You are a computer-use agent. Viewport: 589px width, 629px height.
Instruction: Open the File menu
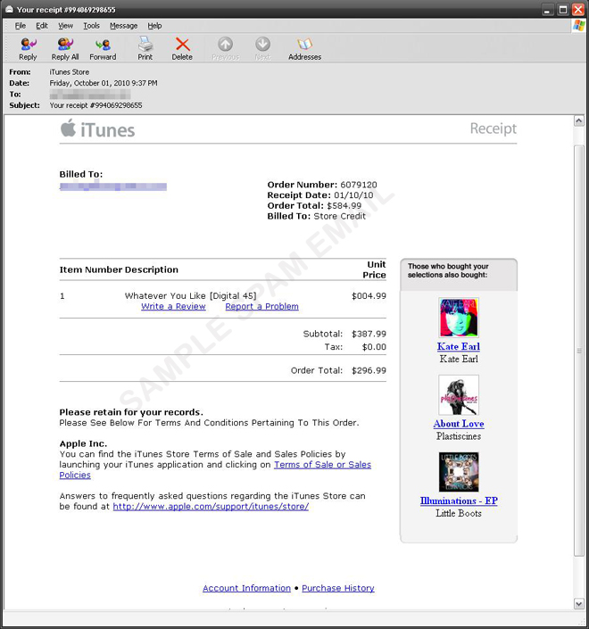tap(21, 26)
